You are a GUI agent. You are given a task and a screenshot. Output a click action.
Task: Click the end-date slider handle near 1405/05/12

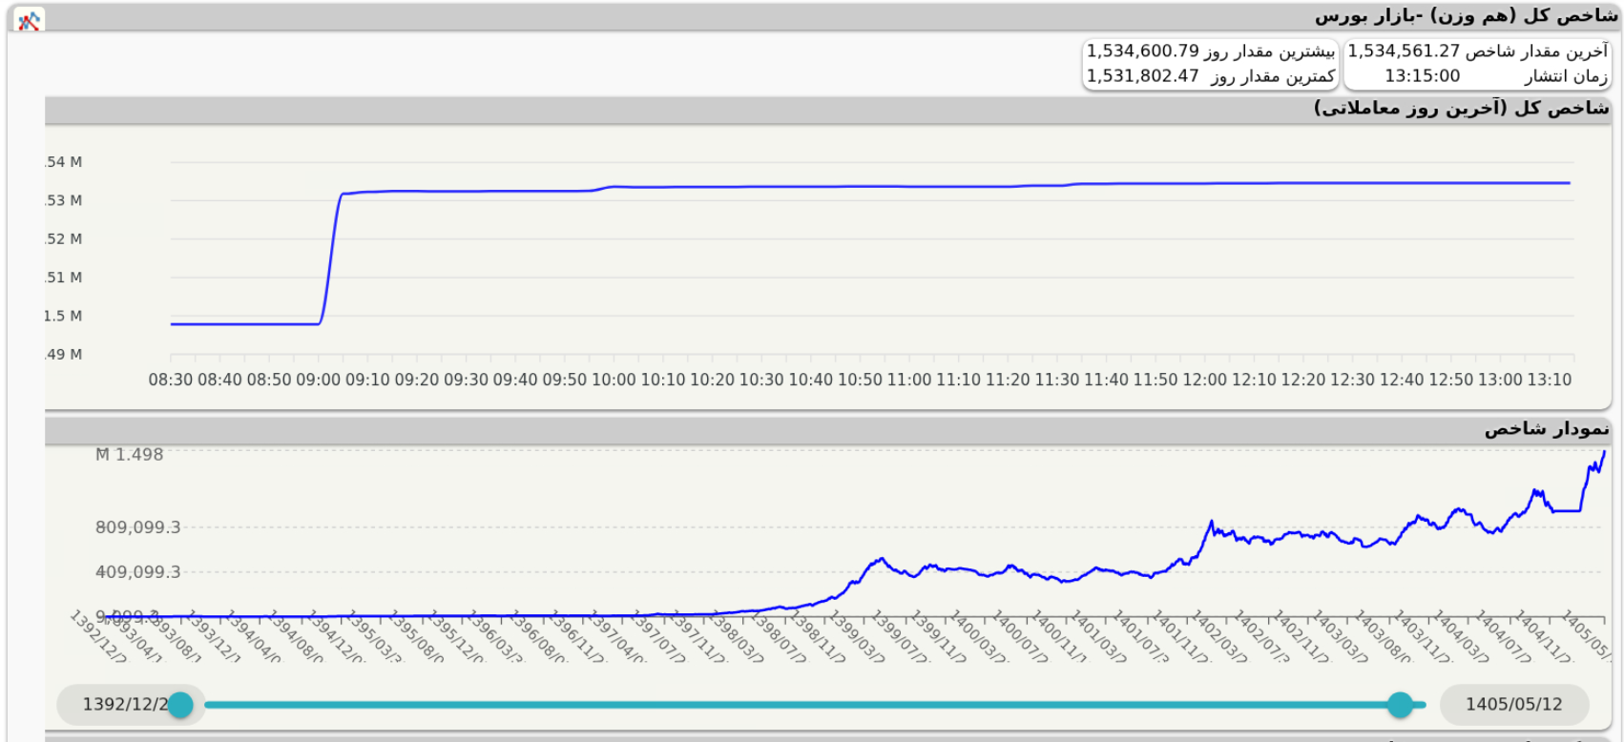(1400, 705)
